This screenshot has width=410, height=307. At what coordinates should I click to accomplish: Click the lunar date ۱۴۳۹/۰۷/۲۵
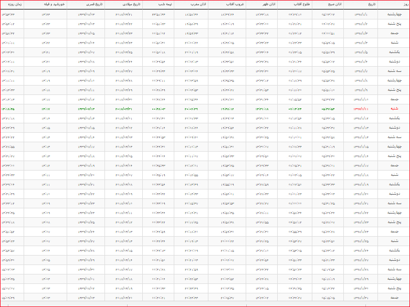tap(86, 223)
